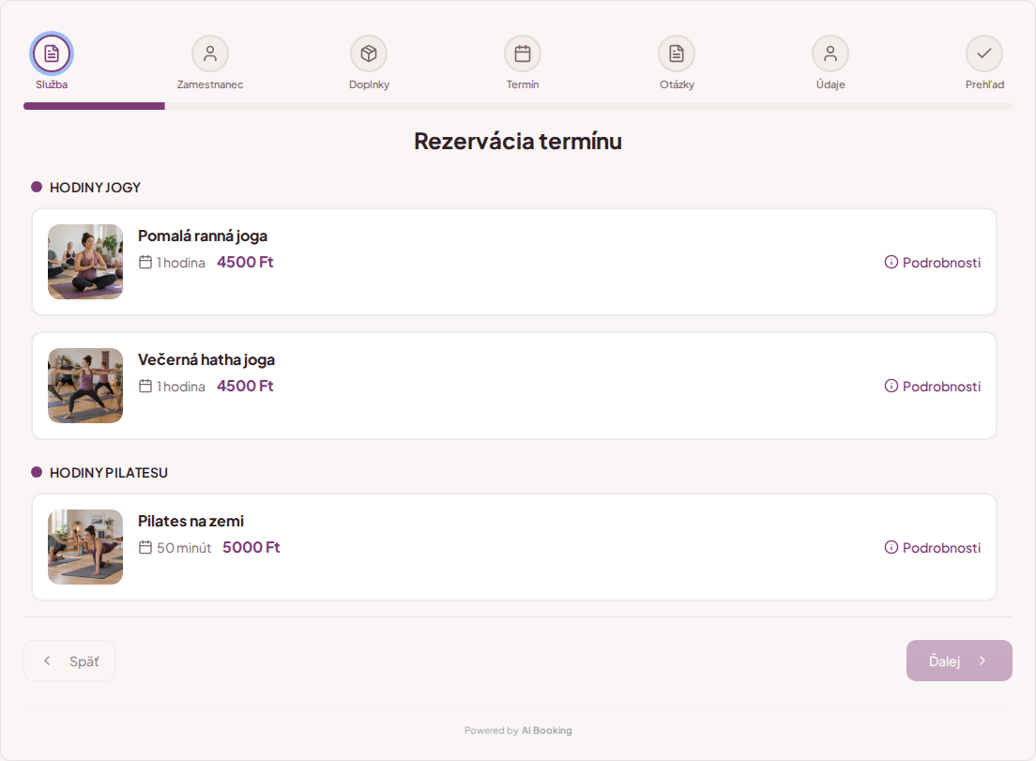Click the booking progress bar
Screen dimensions: 1036x761
click(x=518, y=106)
